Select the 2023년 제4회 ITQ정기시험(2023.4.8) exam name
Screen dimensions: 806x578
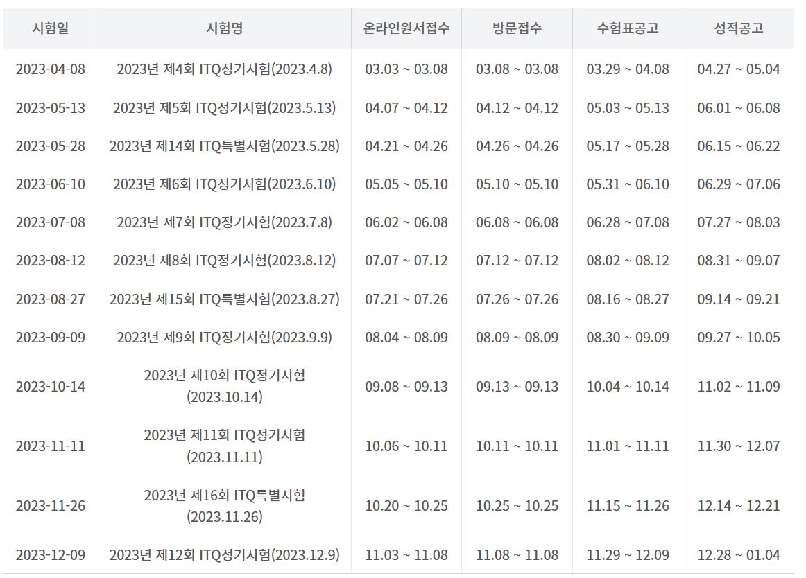(224, 69)
